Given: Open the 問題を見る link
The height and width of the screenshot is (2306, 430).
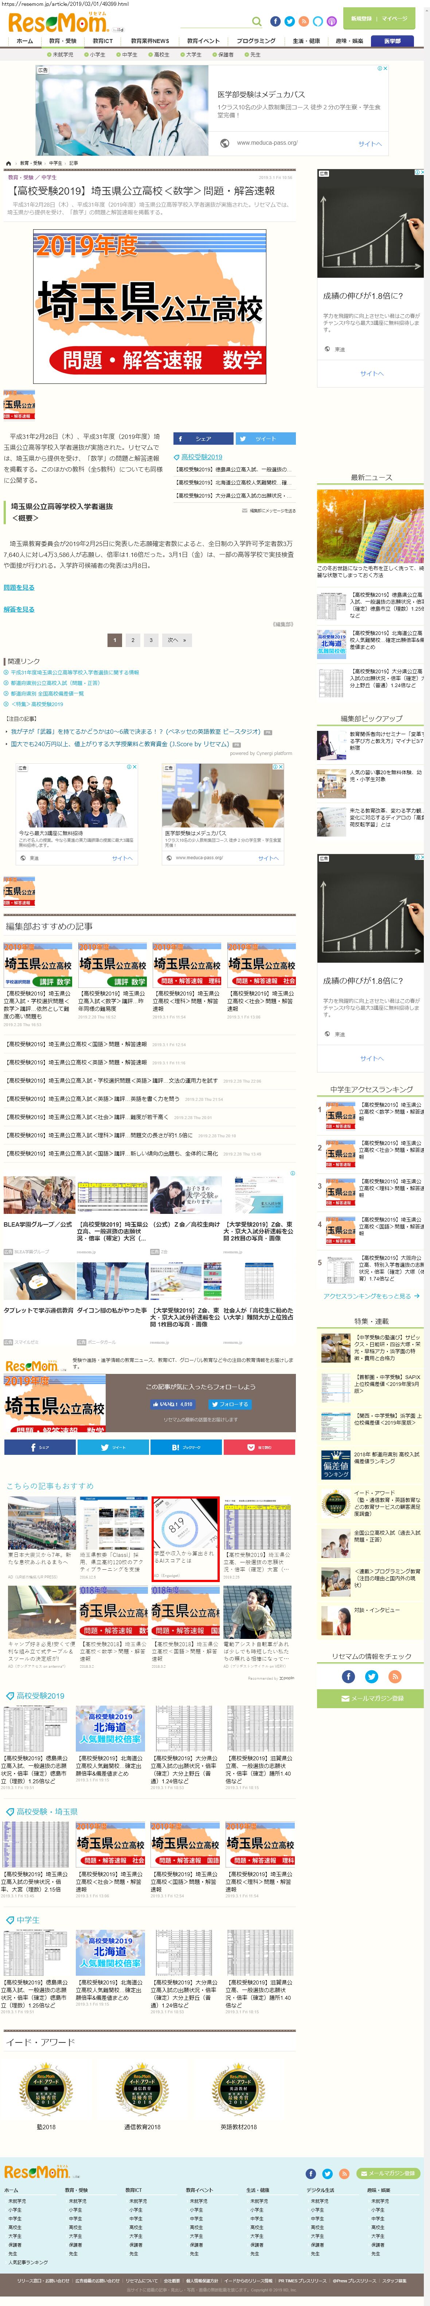Looking at the screenshot, I should pyautogui.click(x=19, y=587).
